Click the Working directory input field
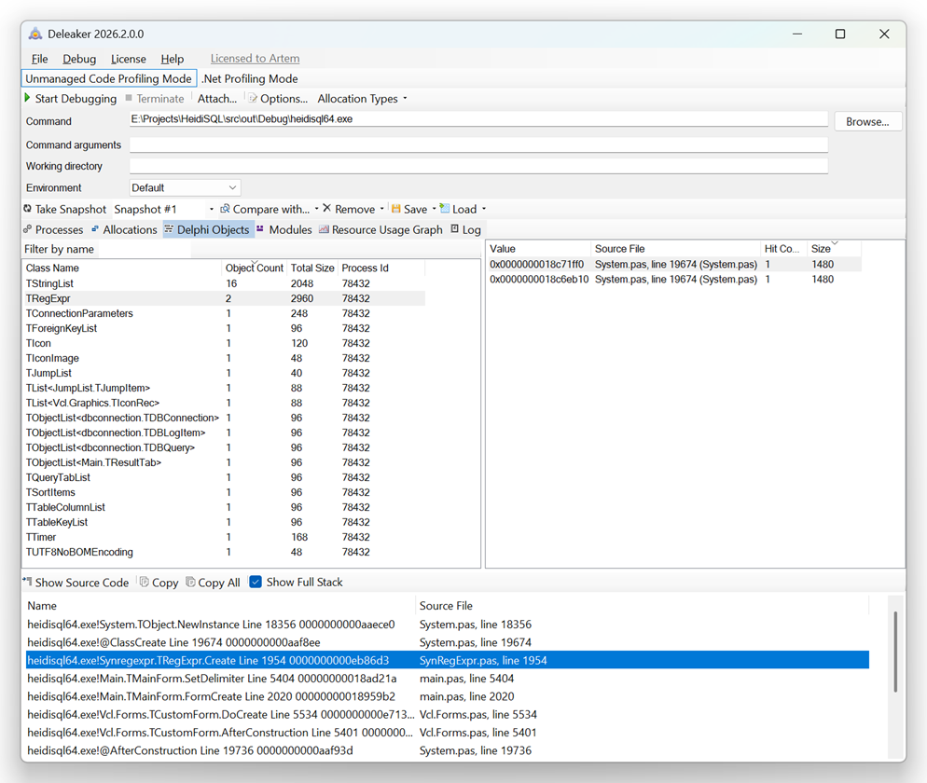Screen dimensions: 927x783 (x=478, y=166)
